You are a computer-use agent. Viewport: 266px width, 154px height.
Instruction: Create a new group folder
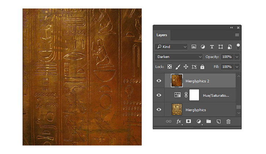[208, 121]
